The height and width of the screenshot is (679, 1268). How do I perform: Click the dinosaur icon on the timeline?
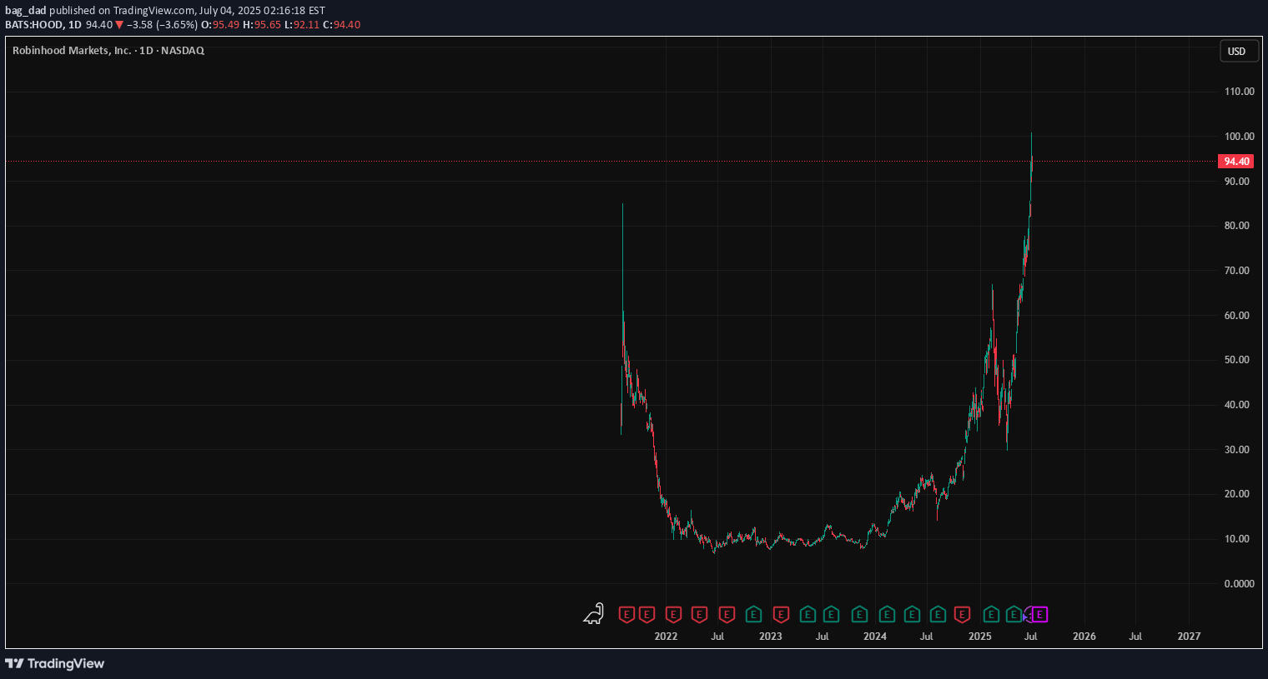point(593,614)
